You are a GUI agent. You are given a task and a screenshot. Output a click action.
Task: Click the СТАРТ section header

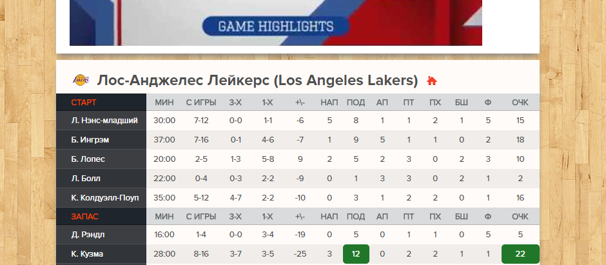point(84,103)
